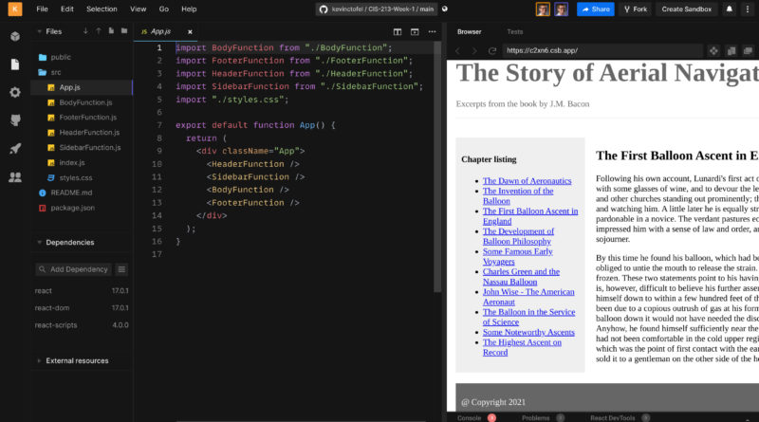Open the Go menu
This screenshot has width=759, height=422.
tap(164, 9)
